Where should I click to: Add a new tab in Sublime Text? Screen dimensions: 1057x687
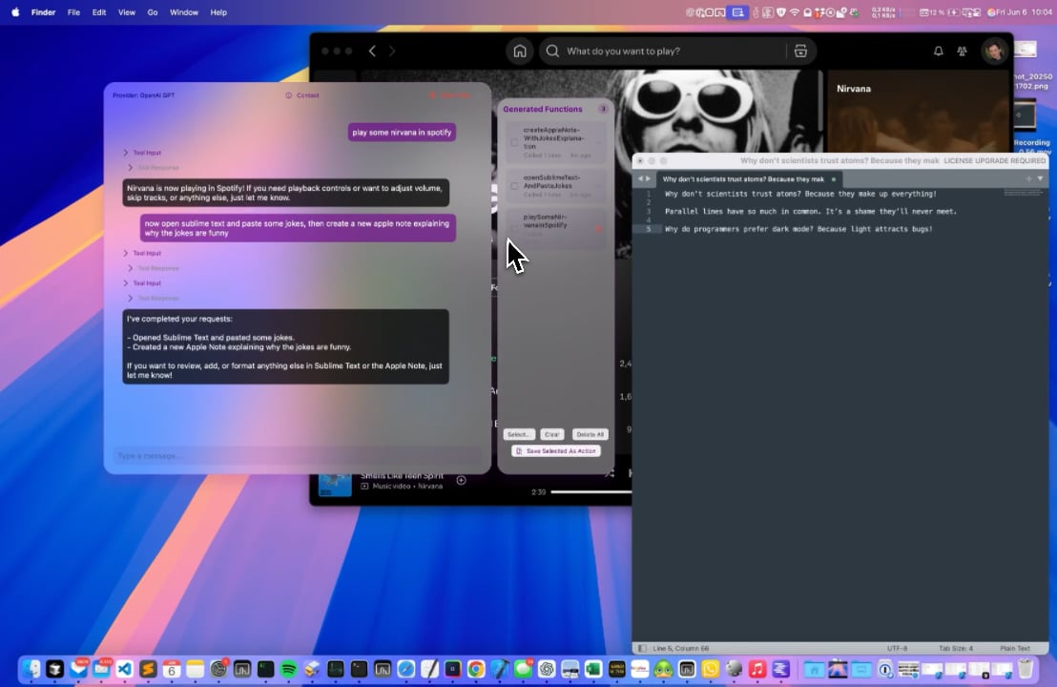1028,178
